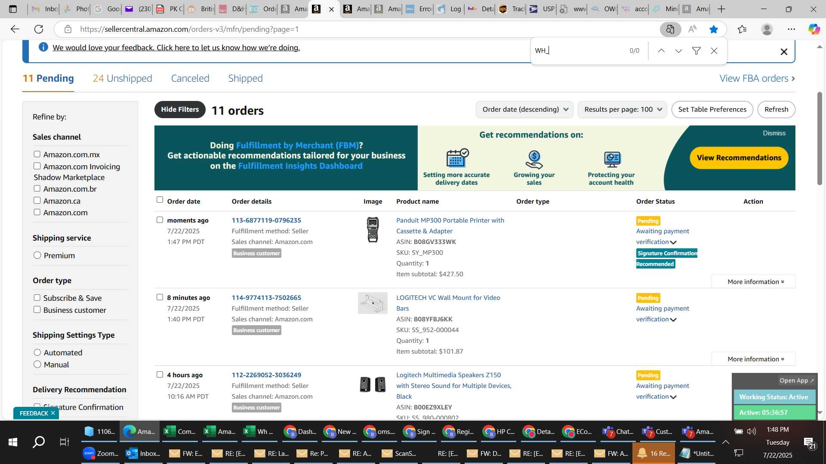Open the tab actions menu icon
The image size is (826, 464).
pos(13,9)
